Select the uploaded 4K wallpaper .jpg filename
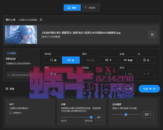 coord(81,33)
